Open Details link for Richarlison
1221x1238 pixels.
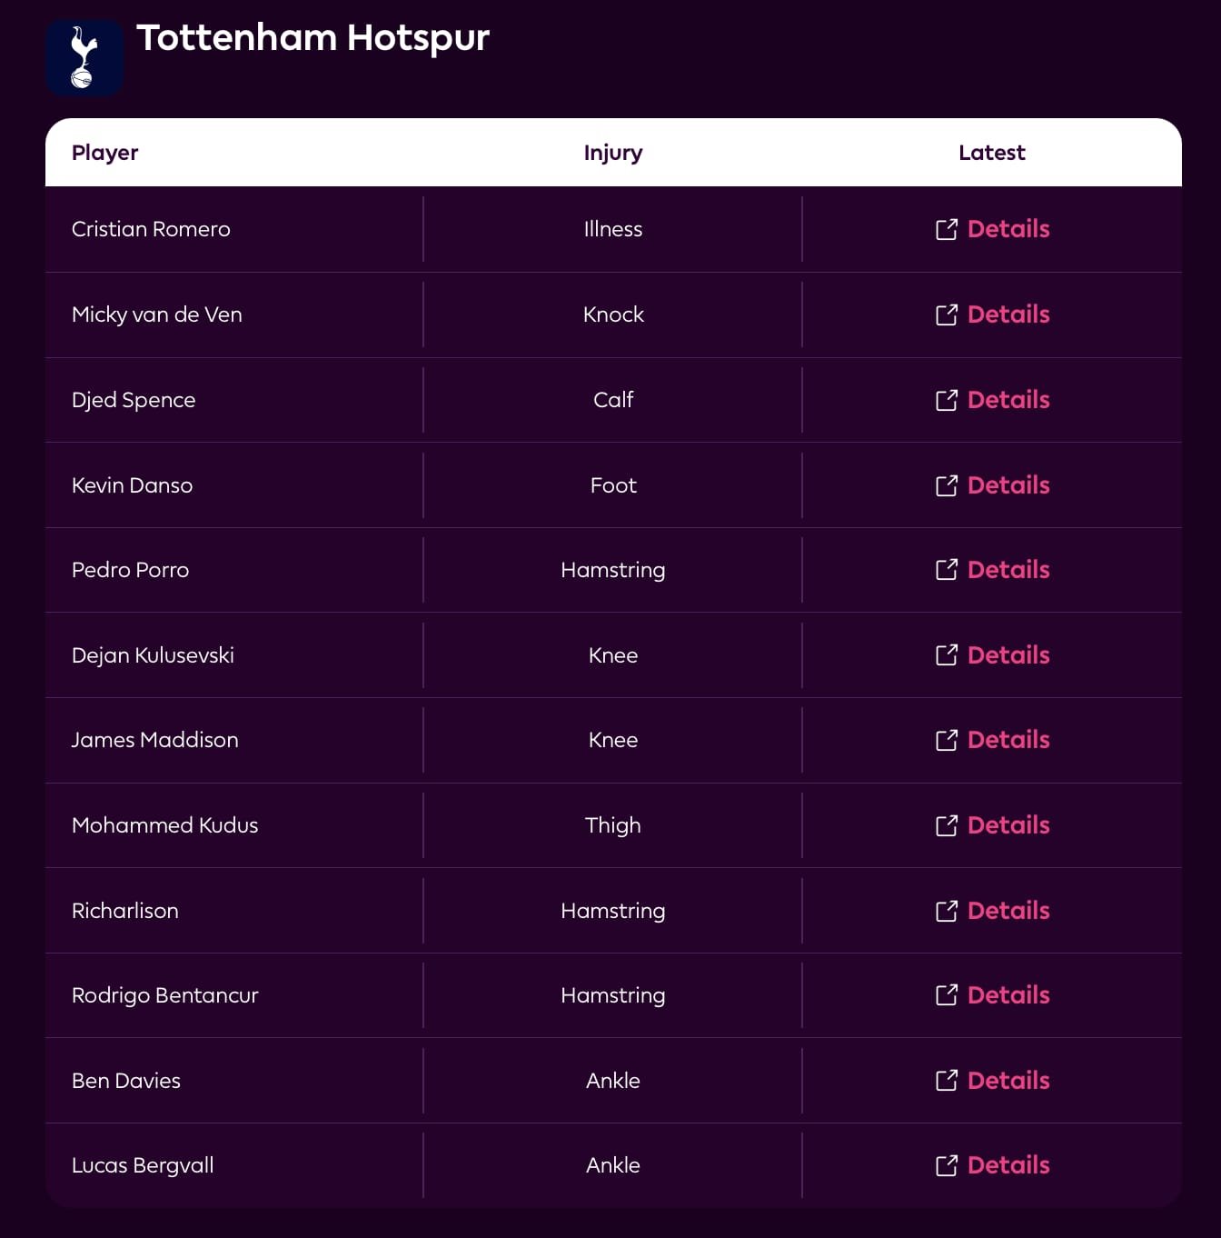tap(1008, 911)
